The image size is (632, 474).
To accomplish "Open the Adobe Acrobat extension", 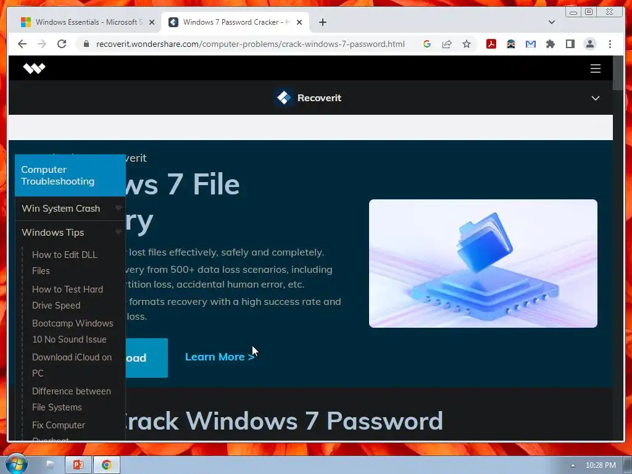I will (x=491, y=44).
